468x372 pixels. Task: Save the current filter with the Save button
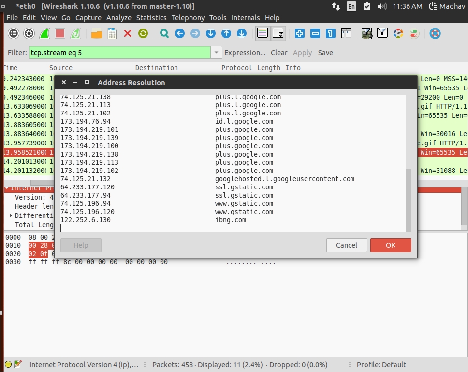[x=325, y=53]
